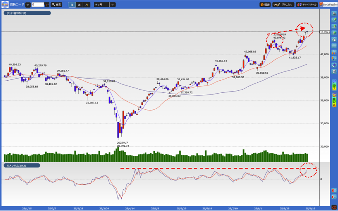Open the 情報 info menu
This screenshot has width=338, height=211.
[x=265, y=5]
